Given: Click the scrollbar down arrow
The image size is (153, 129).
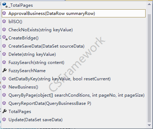Looking at the screenshot, I should [x=149, y=125].
